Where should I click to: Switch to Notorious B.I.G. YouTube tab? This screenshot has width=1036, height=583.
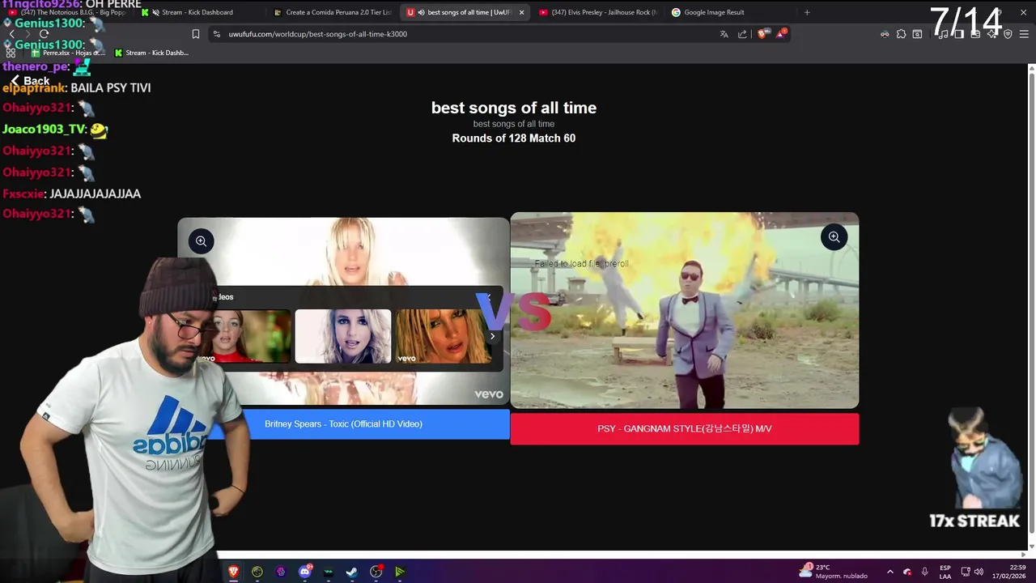66,12
